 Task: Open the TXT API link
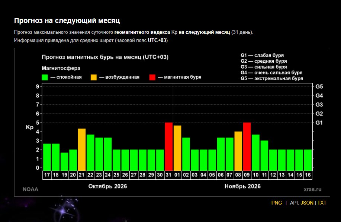pyautogui.click(x=322, y=203)
